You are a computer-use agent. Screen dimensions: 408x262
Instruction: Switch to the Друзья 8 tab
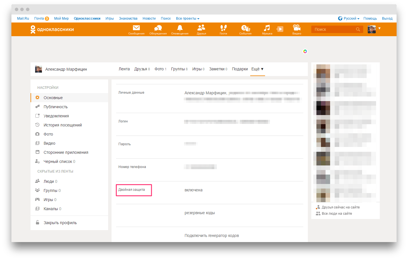click(x=142, y=69)
